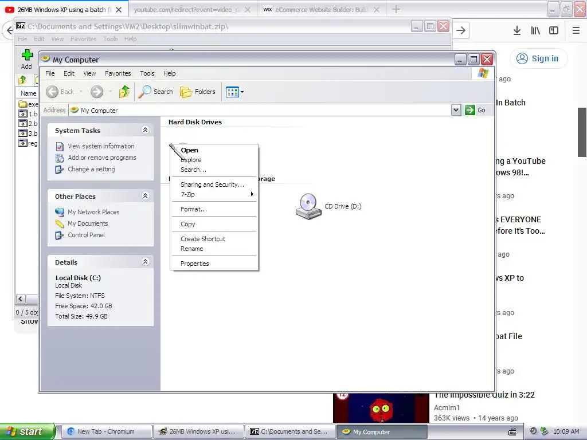
Task: Switch to the eCommerce Website Builder tab
Action: coord(321,10)
